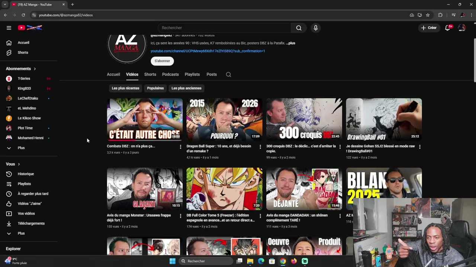Go back in browser history
Viewport: 476px width, 267px height.
5,15
